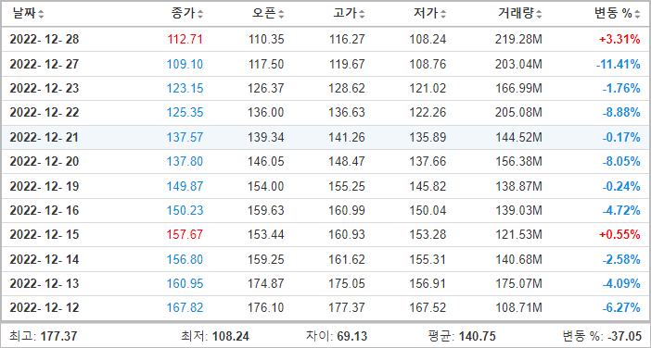Screen dimensions: 651x348
Task: Click low price 150.04
Action: [x=428, y=210]
